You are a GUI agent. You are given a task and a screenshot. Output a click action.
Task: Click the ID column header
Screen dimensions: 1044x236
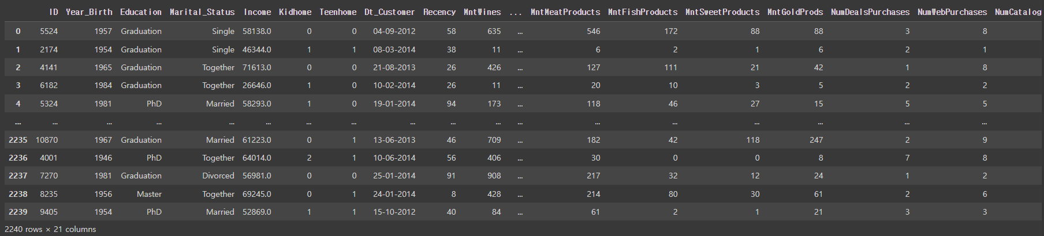54,12
